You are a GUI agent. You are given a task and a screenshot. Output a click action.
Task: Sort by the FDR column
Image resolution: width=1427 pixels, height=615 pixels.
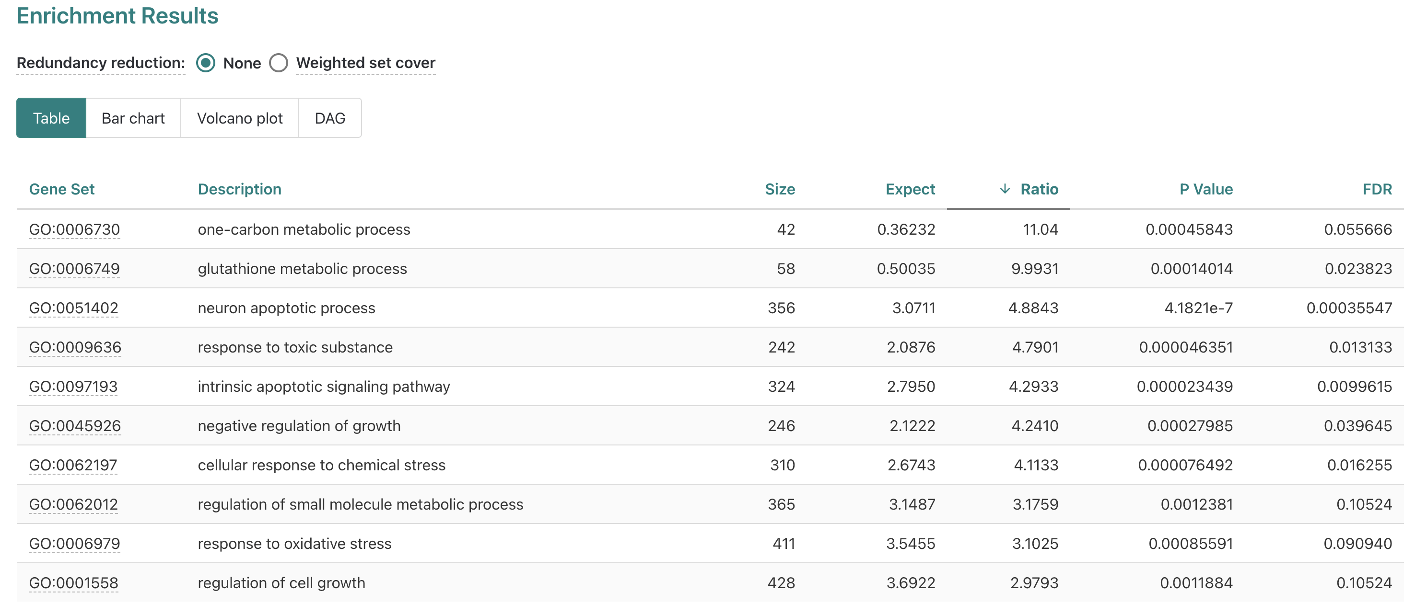(1377, 189)
